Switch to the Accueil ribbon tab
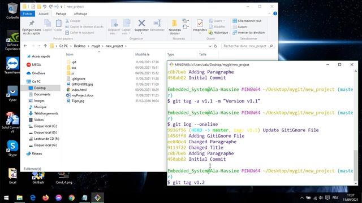Viewport: 362px width, 203px height. pyautogui.click(x=44, y=14)
